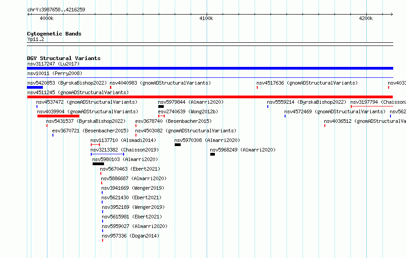Click the red bracket under nsv1137710
Image resolution: width=406 pixels, height=258 pixels.
95,145
